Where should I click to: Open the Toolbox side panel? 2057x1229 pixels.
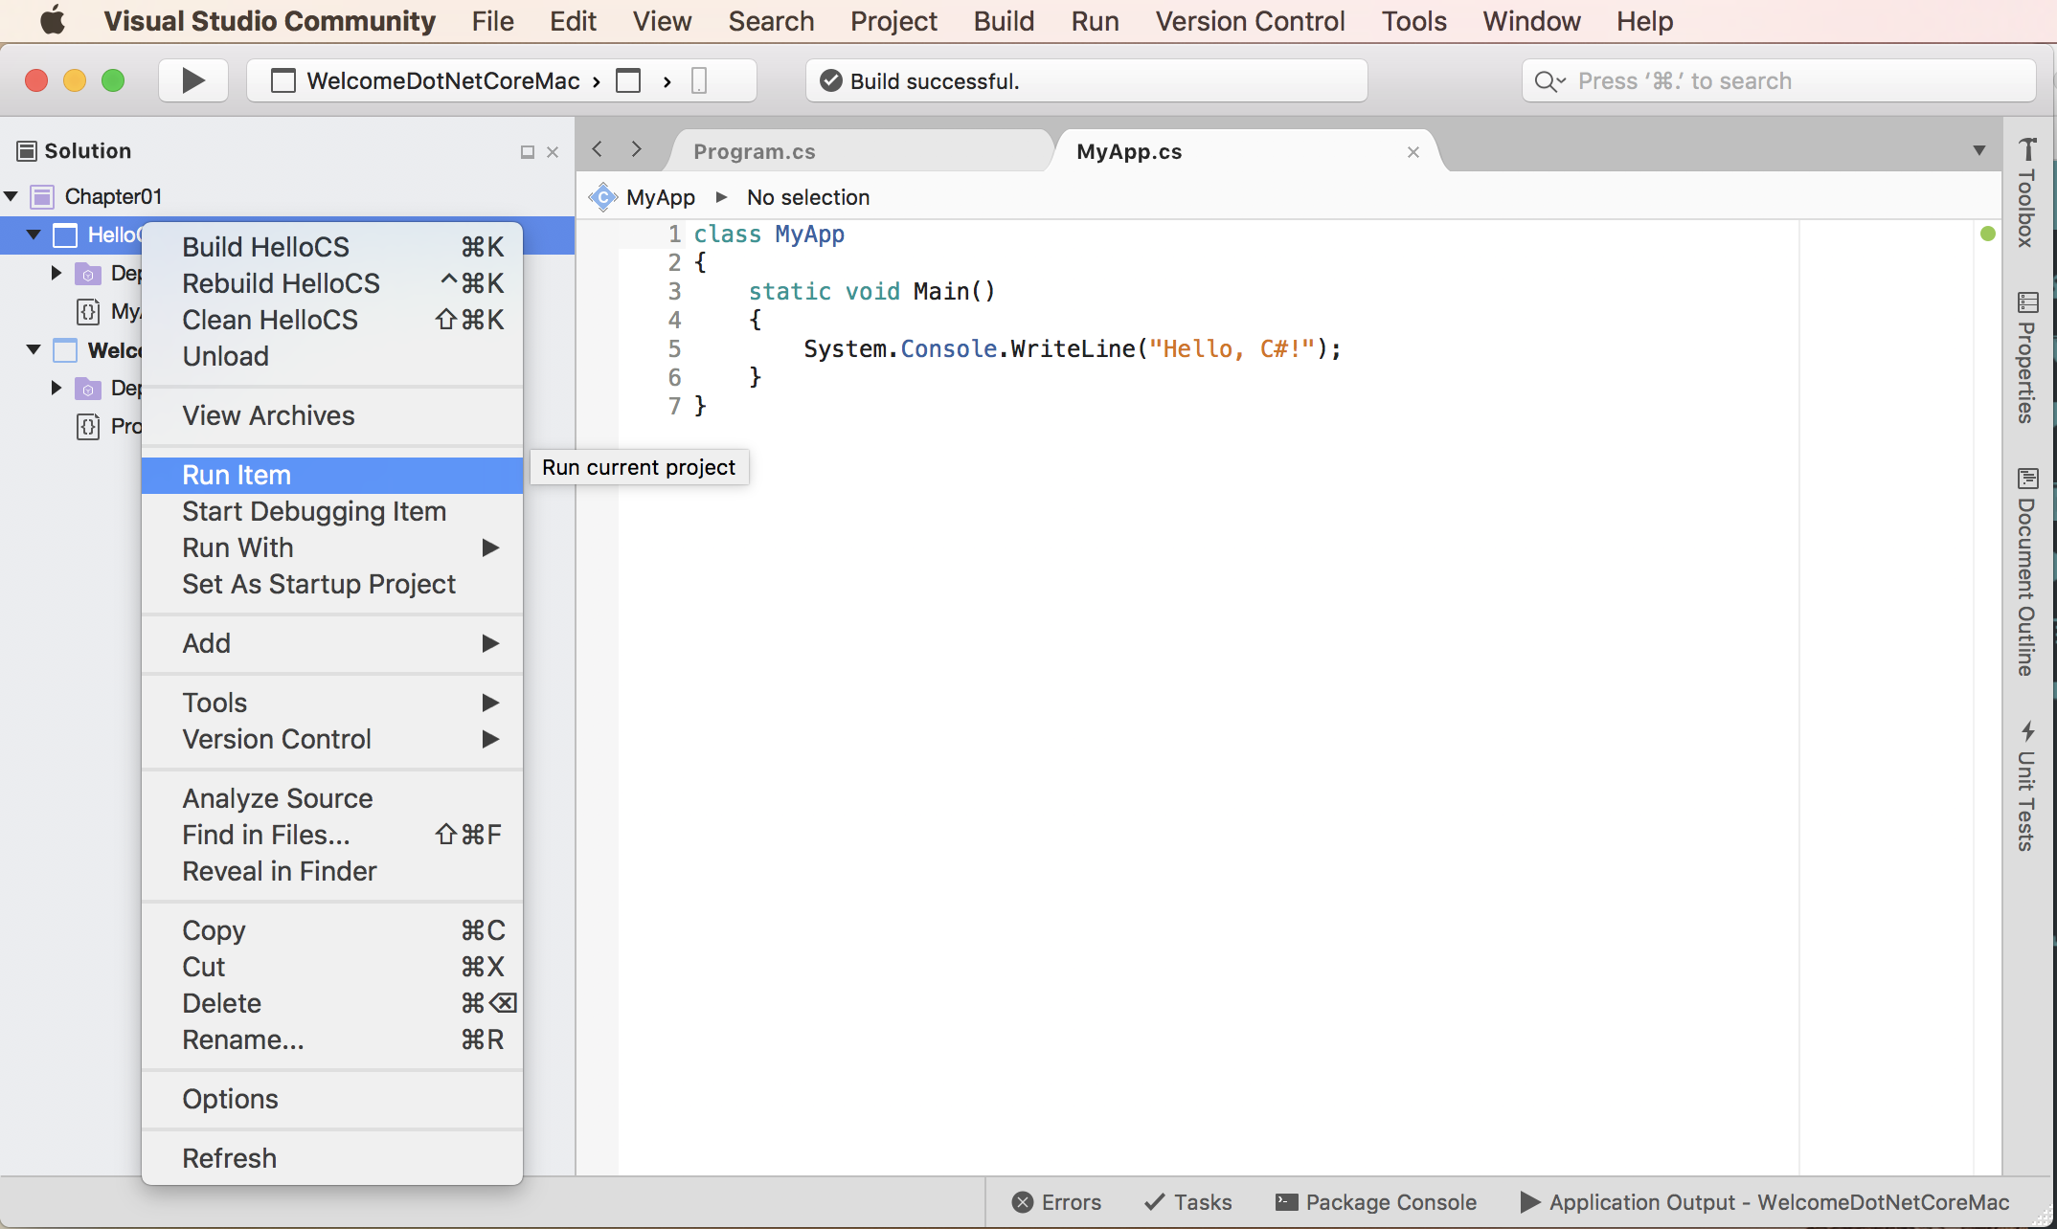[2027, 192]
